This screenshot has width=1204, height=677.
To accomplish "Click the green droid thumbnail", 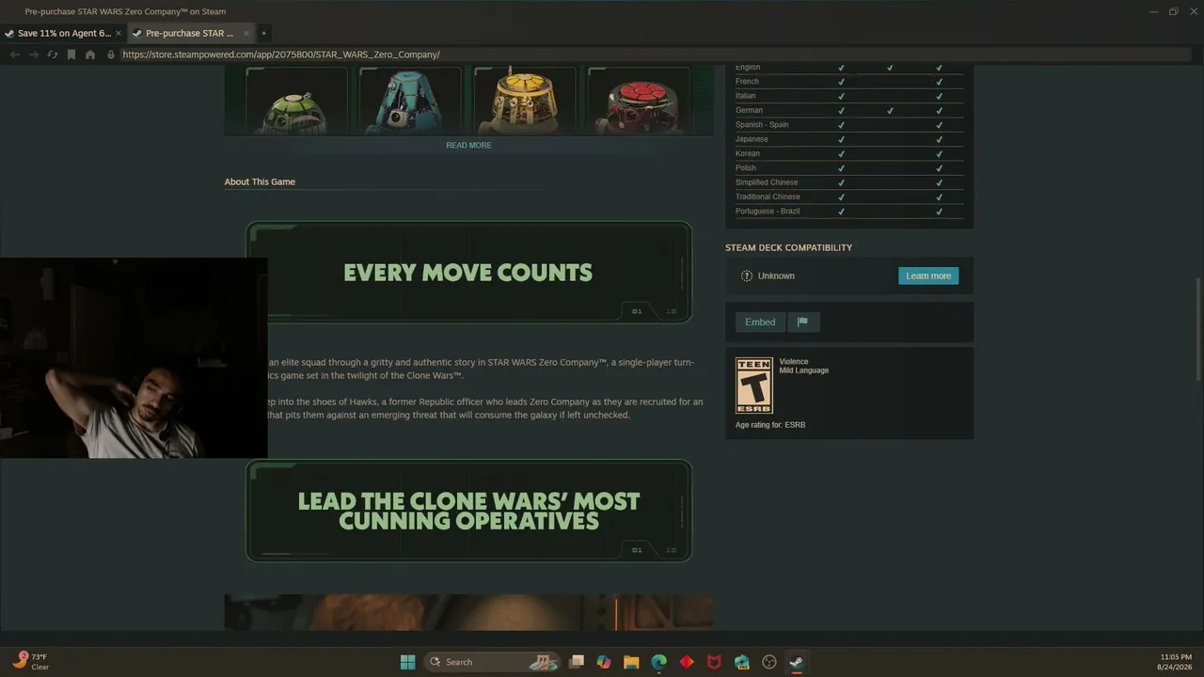I will tap(296, 101).
